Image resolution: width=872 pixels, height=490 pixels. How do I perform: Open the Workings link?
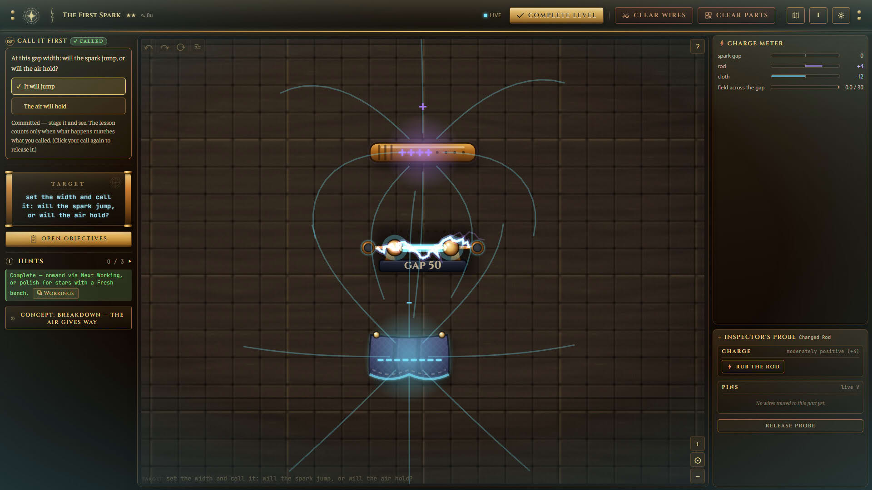click(x=55, y=293)
